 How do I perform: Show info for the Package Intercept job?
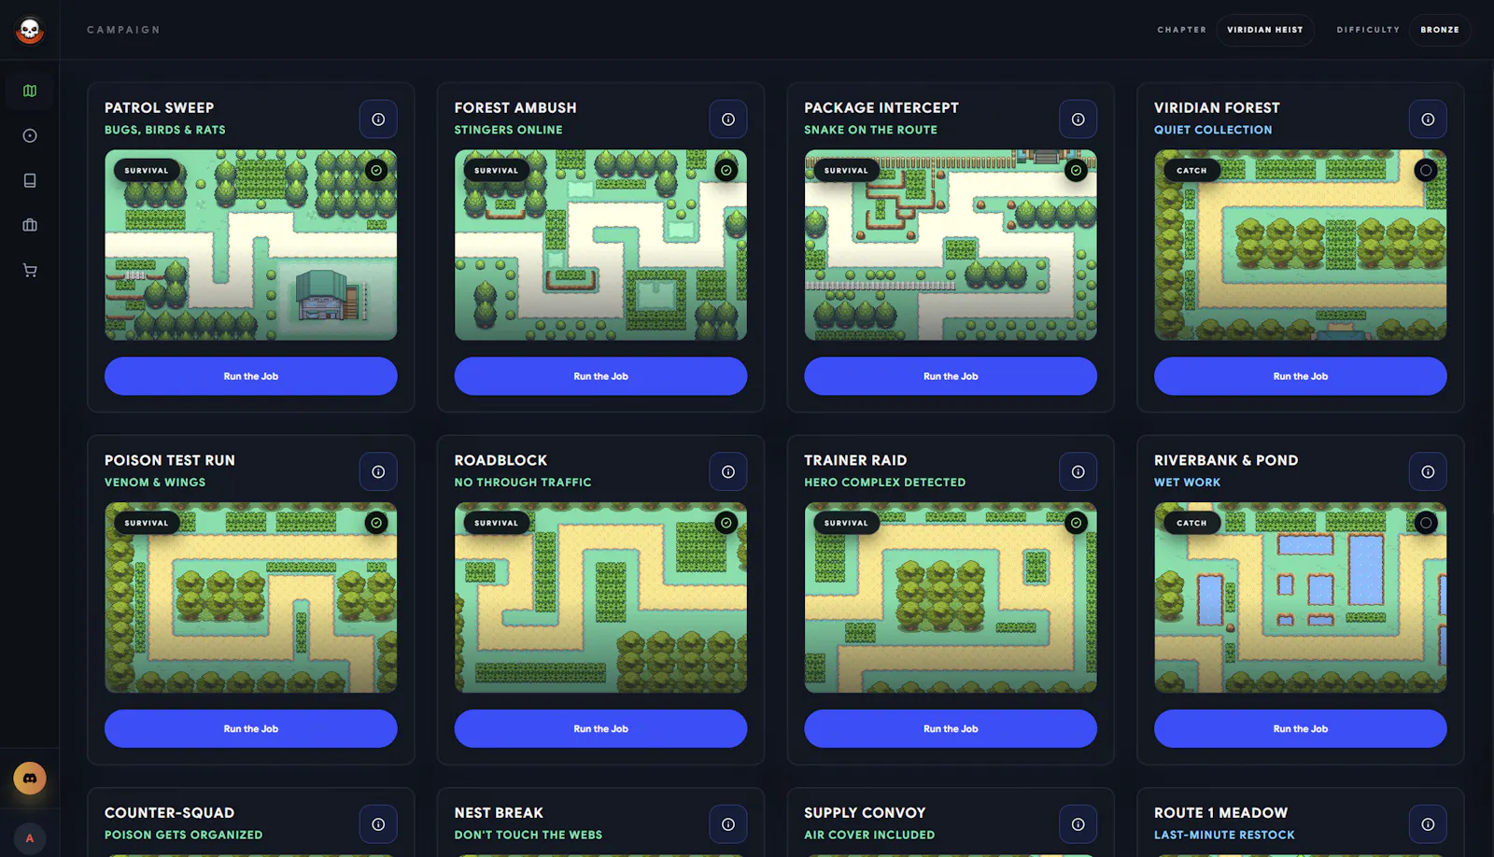point(1078,119)
